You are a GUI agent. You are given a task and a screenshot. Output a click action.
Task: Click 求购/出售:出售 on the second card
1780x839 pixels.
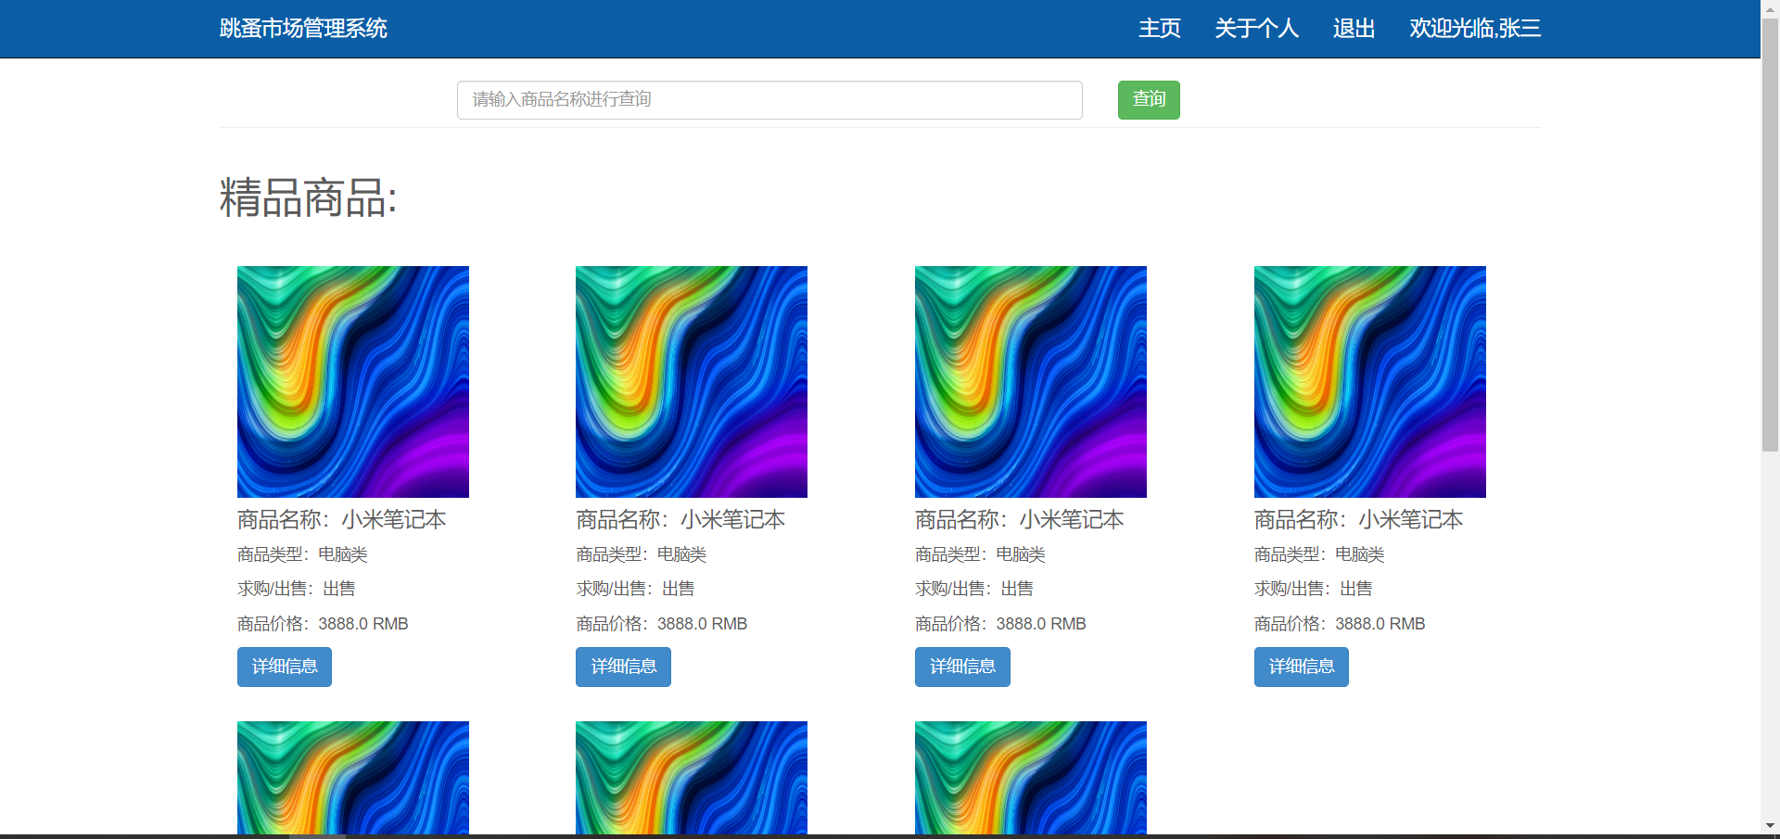pos(635,589)
